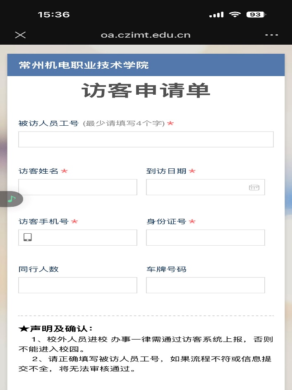Click the 访客姓名 text box
Screen dimensions: 292x390
coord(77,187)
